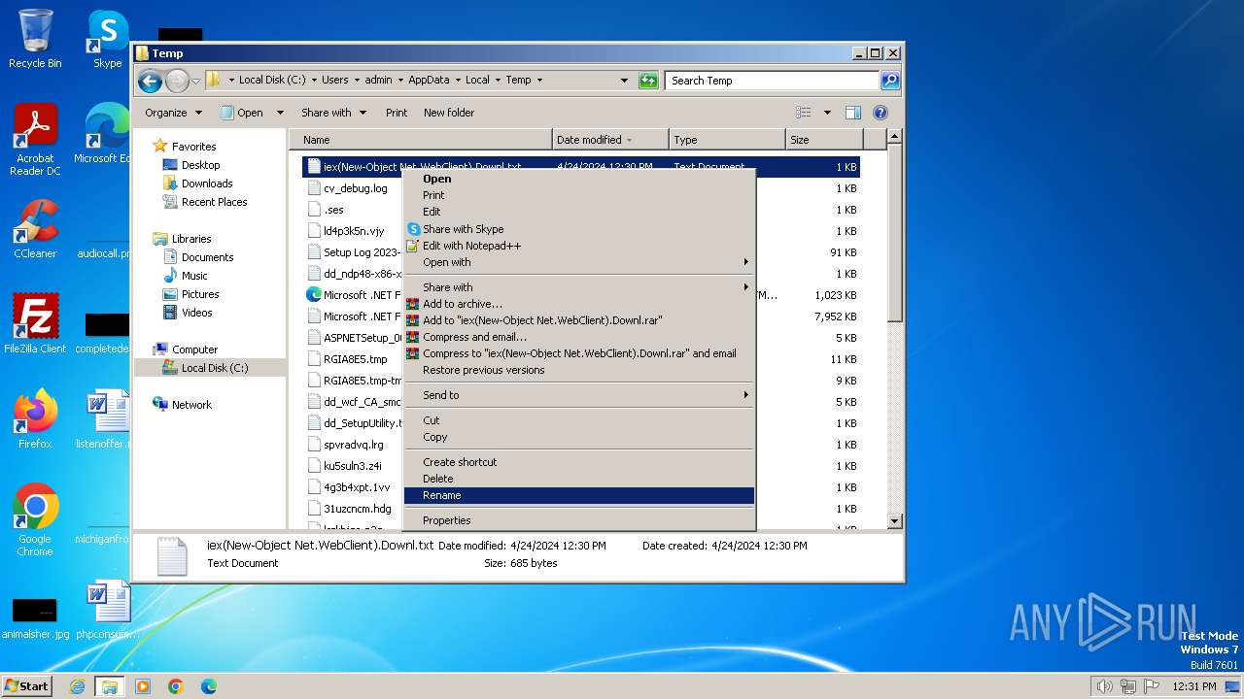Open Properties from the context menu
This screenshot has width=1244, height=699.
578,520
